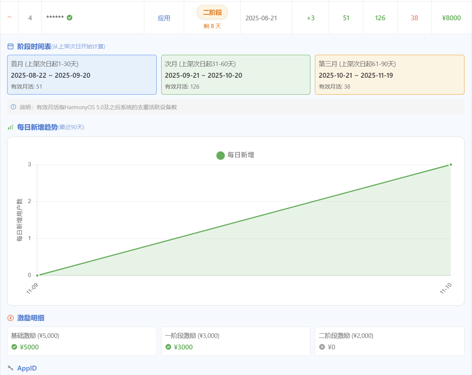Click the ¥8000 total incentive amount

[x=451, y=18]
